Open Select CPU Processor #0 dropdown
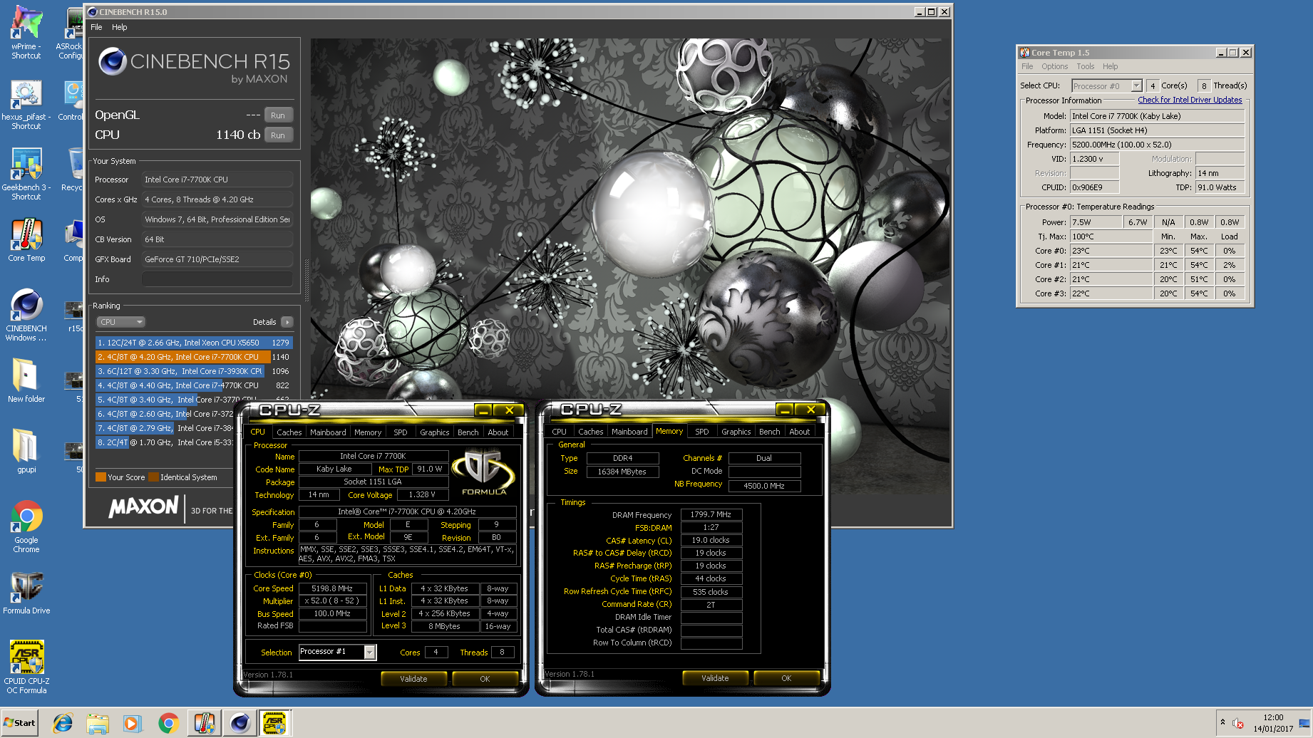 (1107, 85)
